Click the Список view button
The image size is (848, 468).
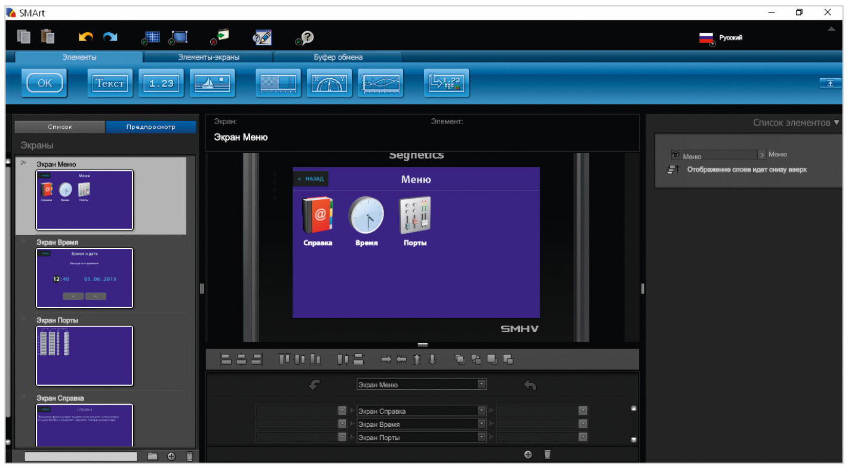pyautogui.click(x=60, y=127)
